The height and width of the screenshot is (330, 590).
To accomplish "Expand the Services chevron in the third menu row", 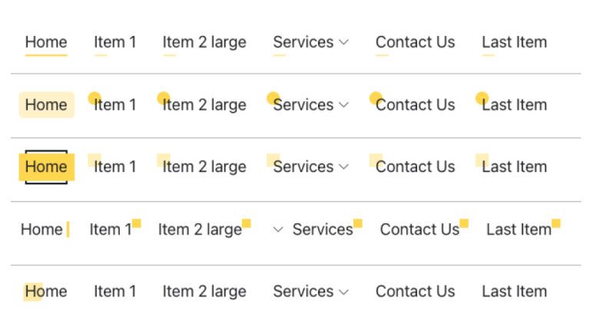I will pos(343,167).
